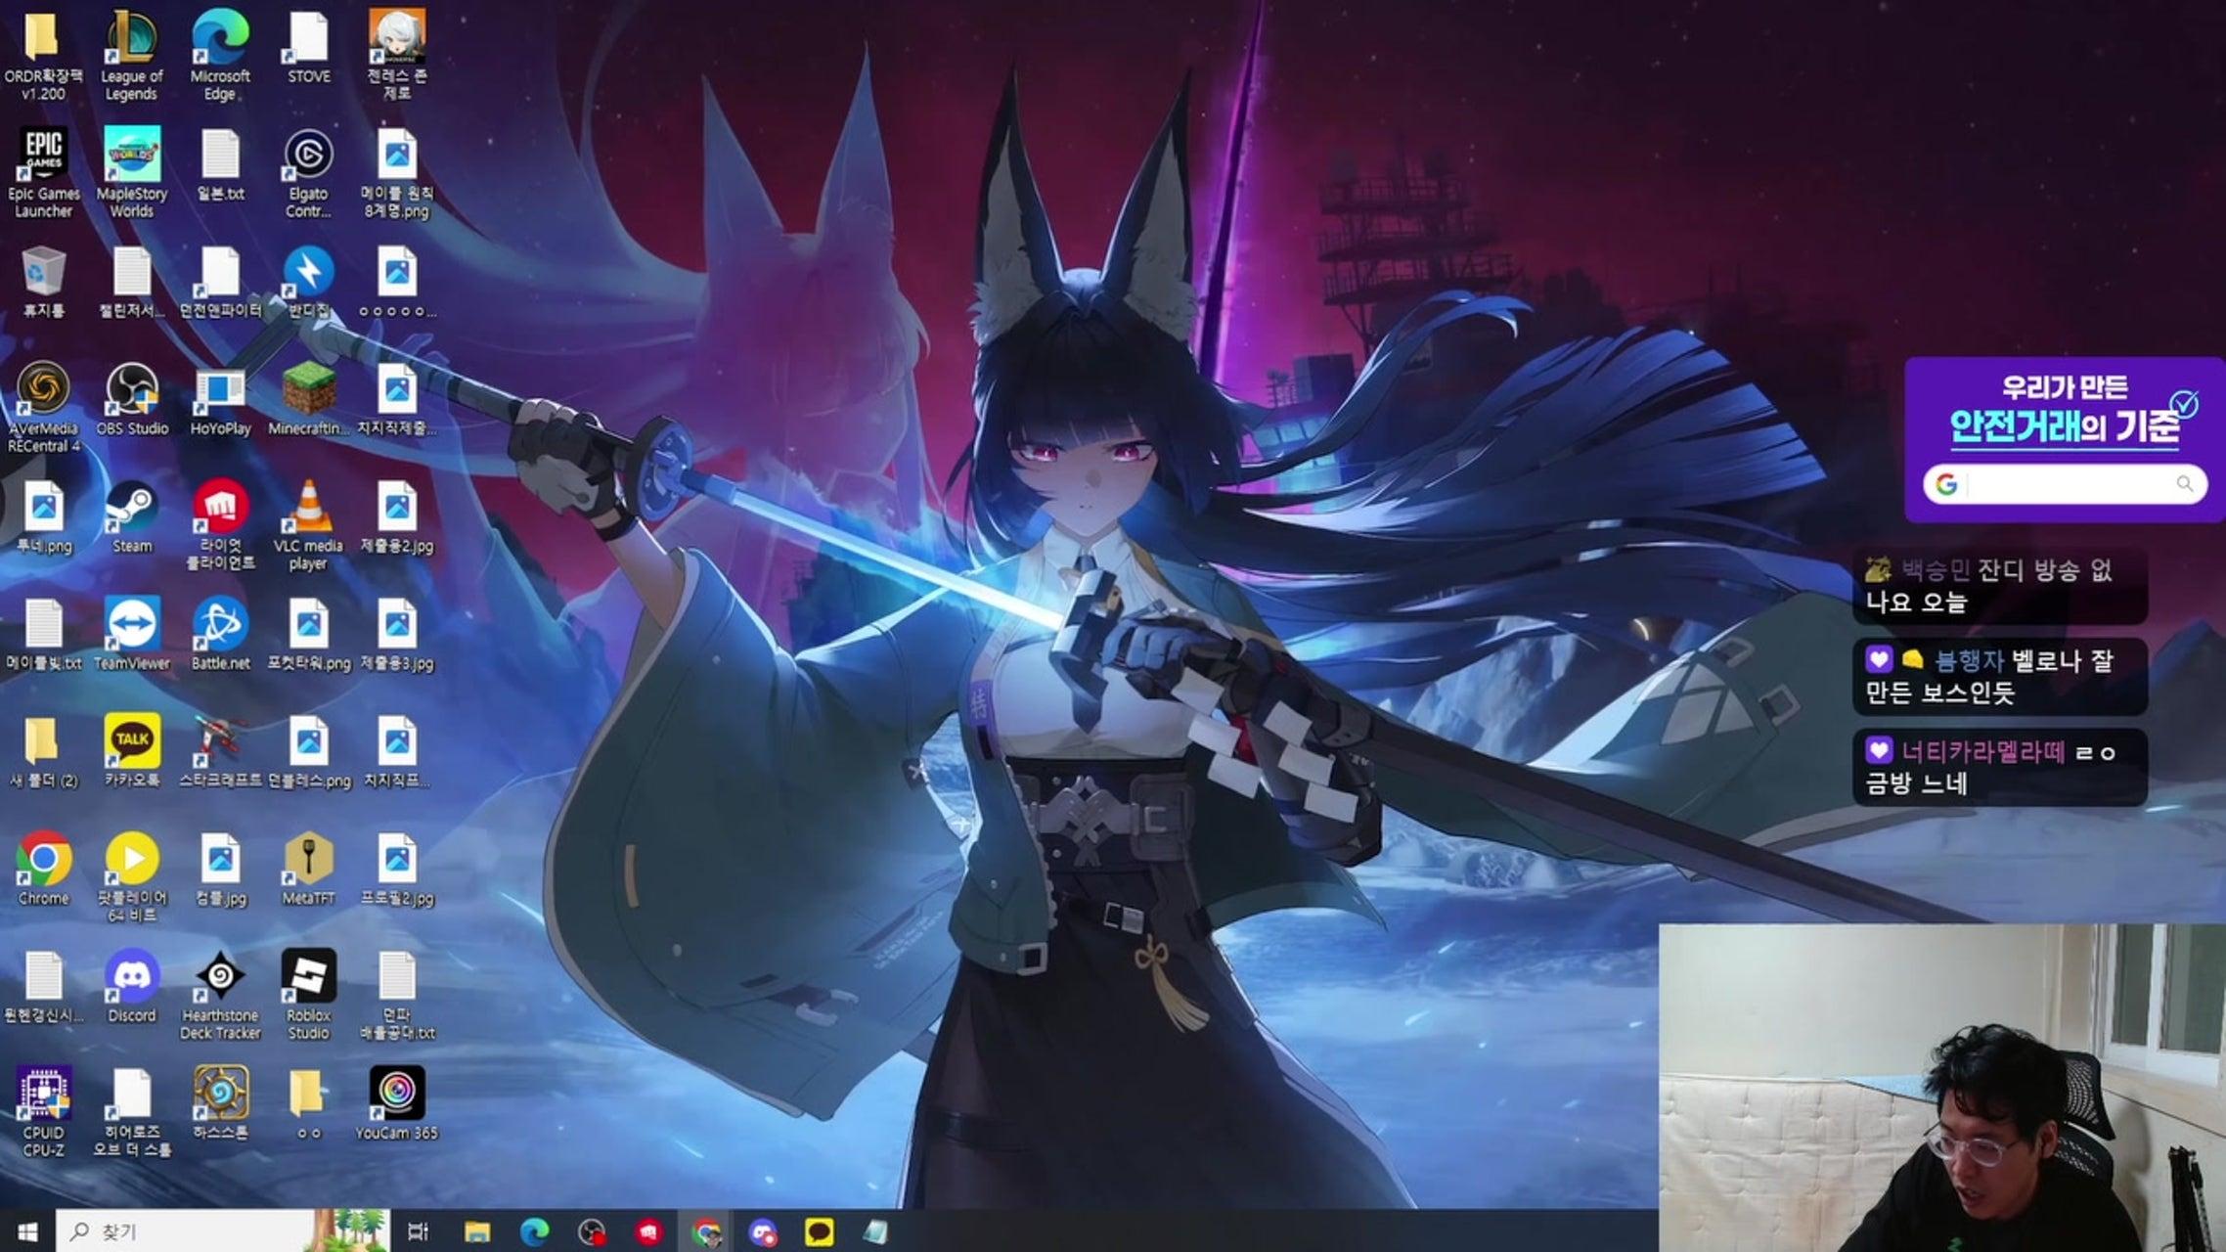Select the 새 폴더 (2) folder

coord(43,751)
